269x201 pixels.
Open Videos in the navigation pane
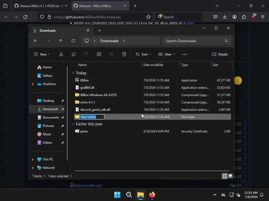(45, 143)
